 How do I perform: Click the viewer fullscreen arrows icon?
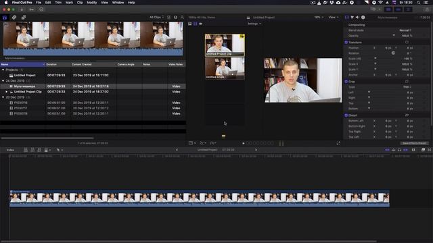[x=338, y=143]
